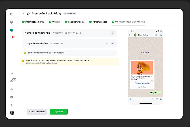The height and width of the screenshot is (127, 190).
Task: Open the campaigns icon in sidebar
Action: (x=12, y=30)
